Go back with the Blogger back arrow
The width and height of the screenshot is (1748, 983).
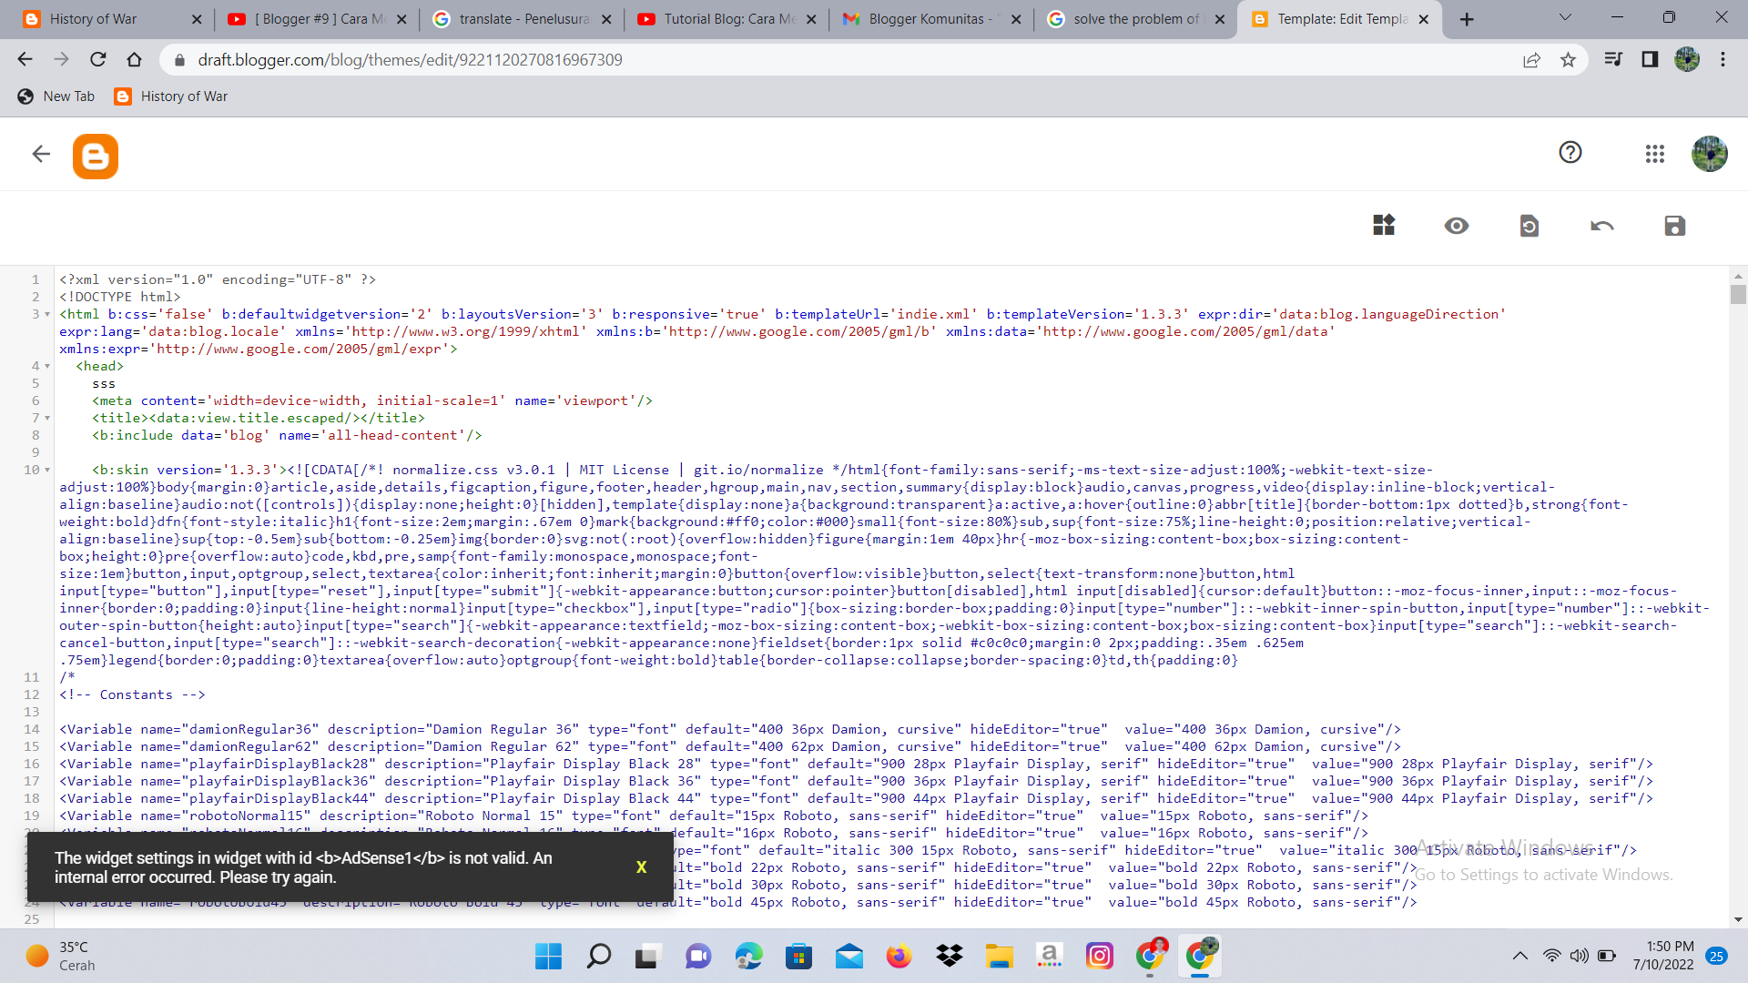point(41,154)
